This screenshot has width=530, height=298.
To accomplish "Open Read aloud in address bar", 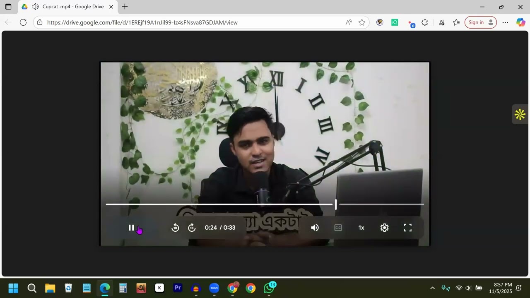I will coord(349,22).
